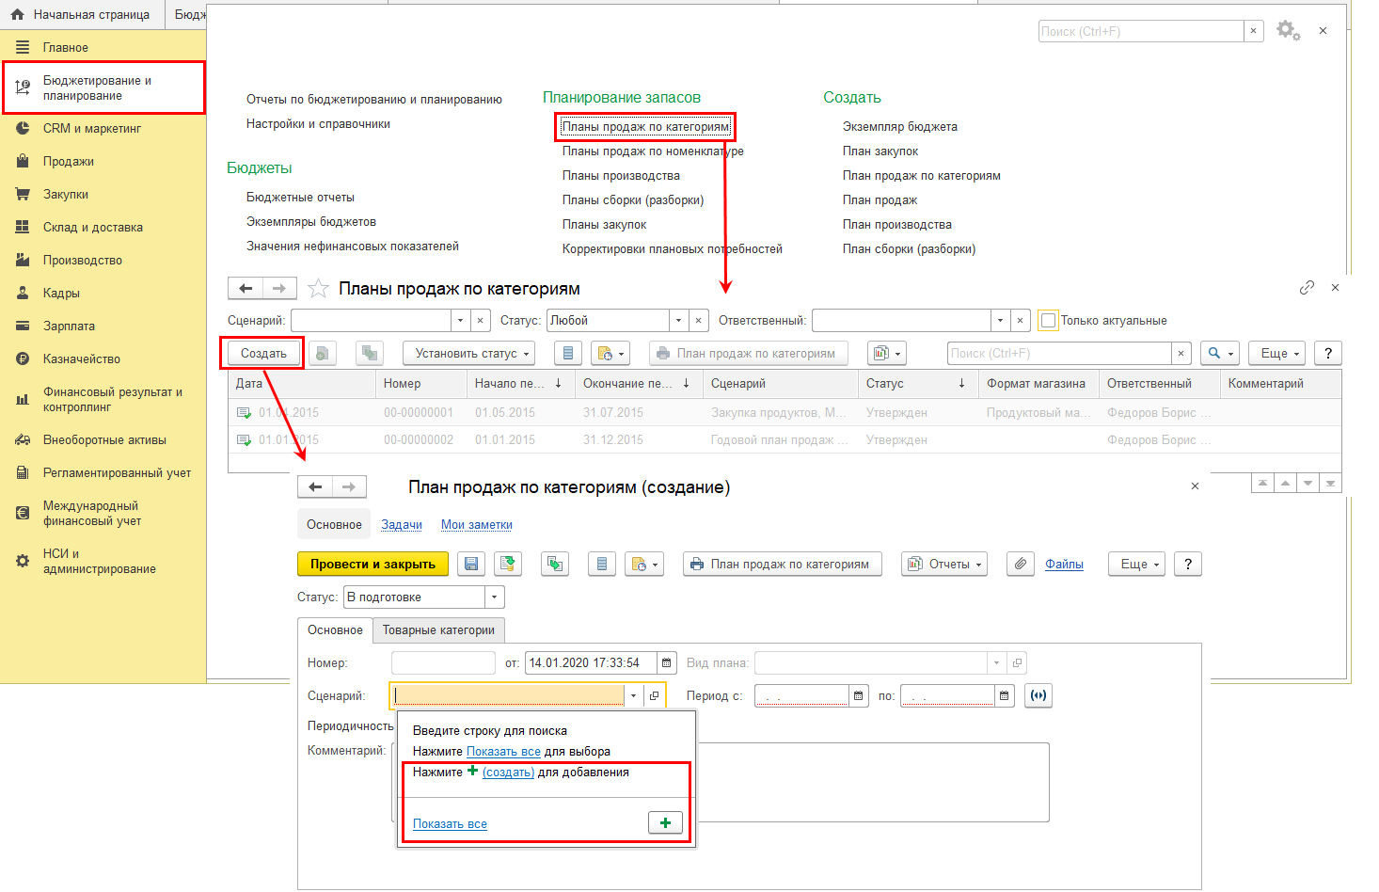
Task: Click the Поиск field in plans list toolbar
Action: pos(1059,353)
